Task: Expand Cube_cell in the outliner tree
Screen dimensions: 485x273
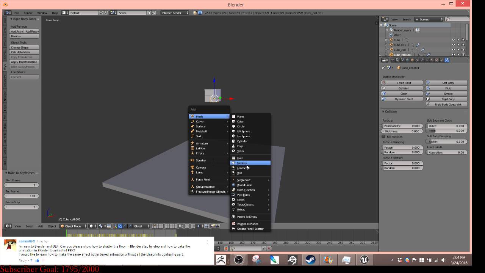Action: click(x=386, y=50)
